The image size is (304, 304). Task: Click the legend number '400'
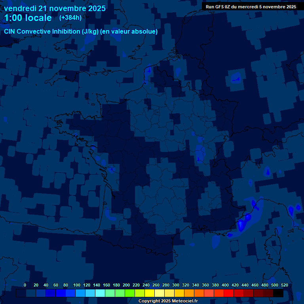(x=225, y=285)
